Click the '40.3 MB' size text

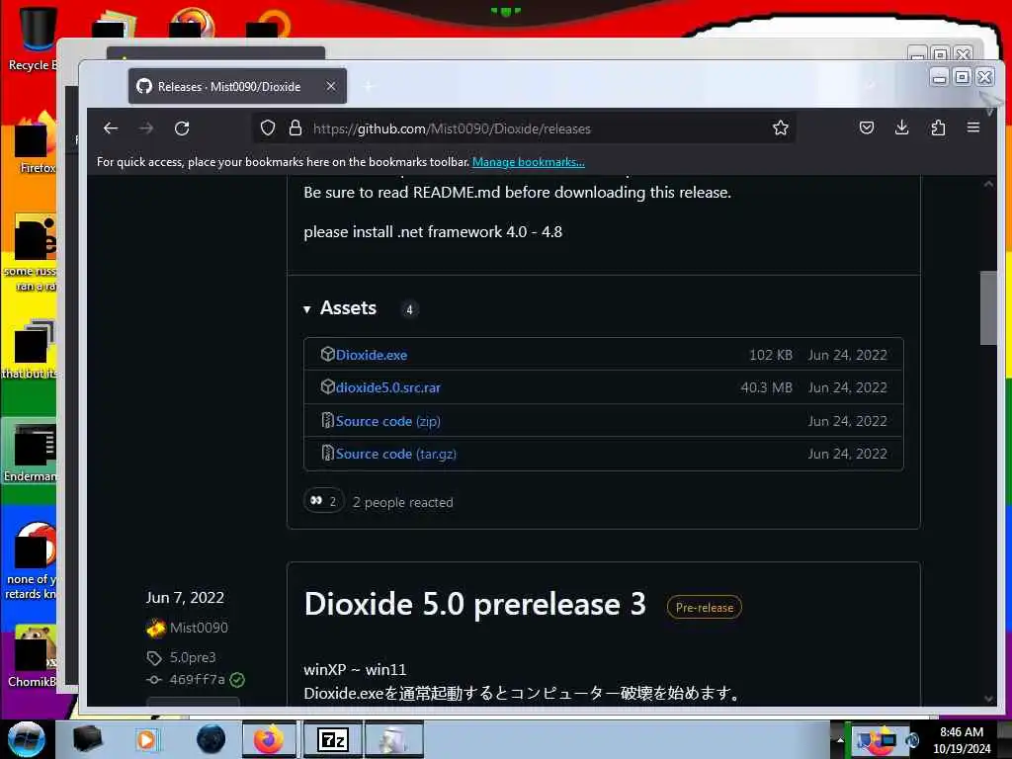pos(766,387)
